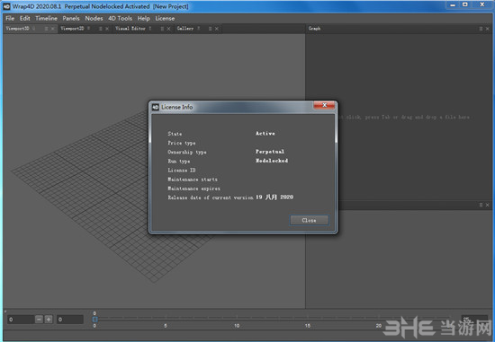Close the License Info dialog with its X
This screenshot has height=342, width=495.
click(324, 105)
